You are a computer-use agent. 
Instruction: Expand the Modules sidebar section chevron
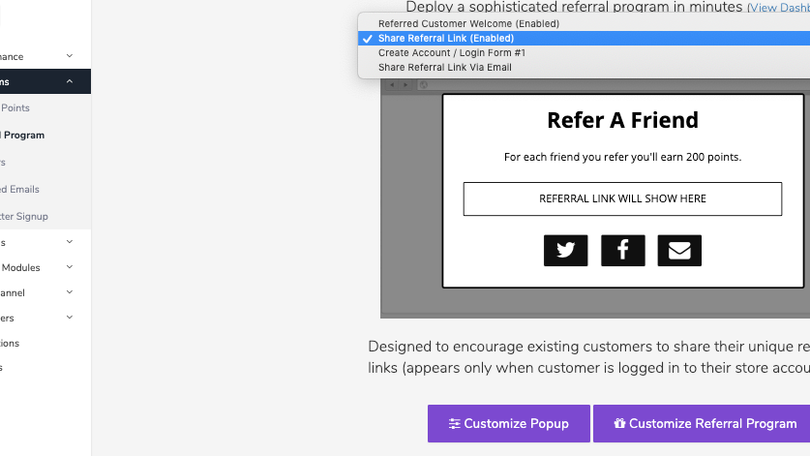70,267
